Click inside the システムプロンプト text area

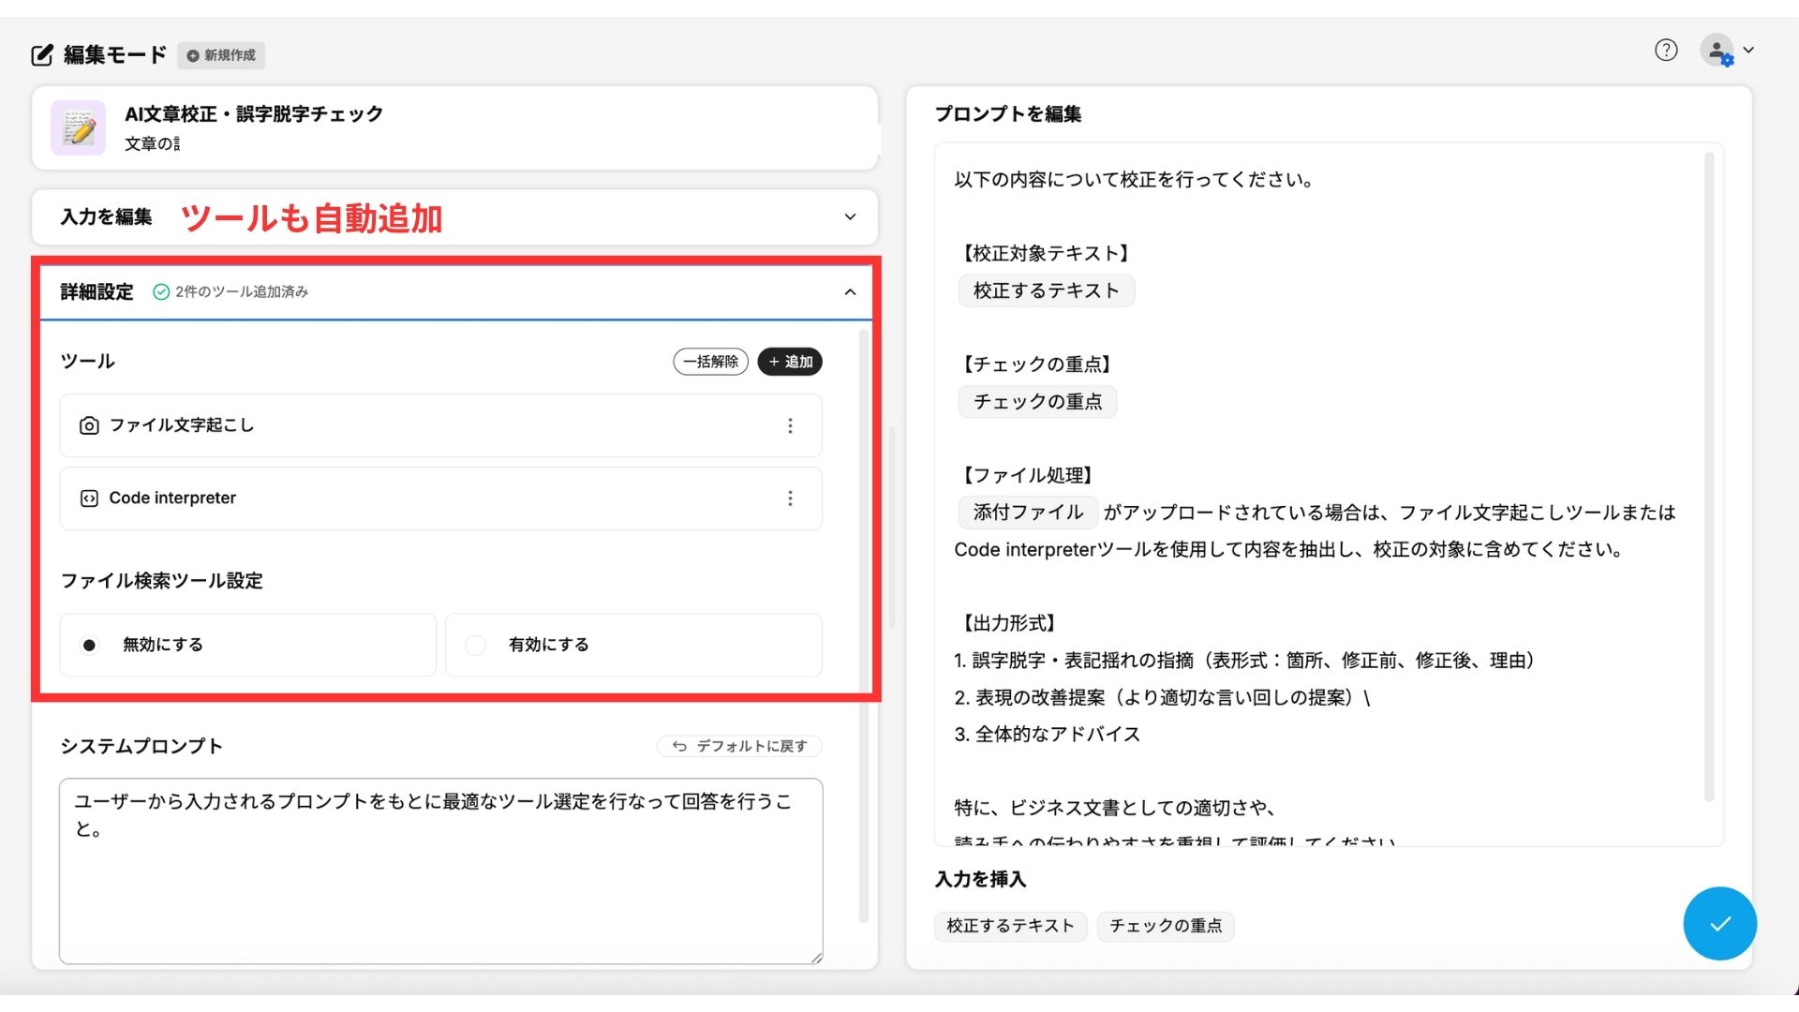pos(440,881)
